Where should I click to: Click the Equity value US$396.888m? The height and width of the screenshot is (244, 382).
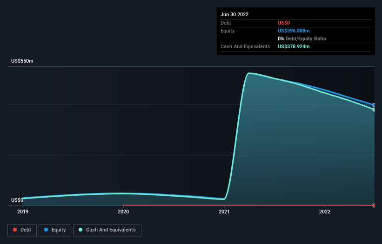(294, 31)
